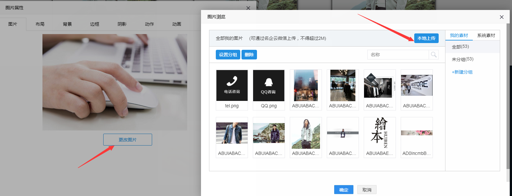
Task: Close the 图片浏览 dialog
Action: coord(501,17)
